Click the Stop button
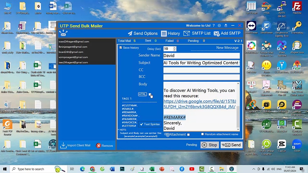 point(210,145)
